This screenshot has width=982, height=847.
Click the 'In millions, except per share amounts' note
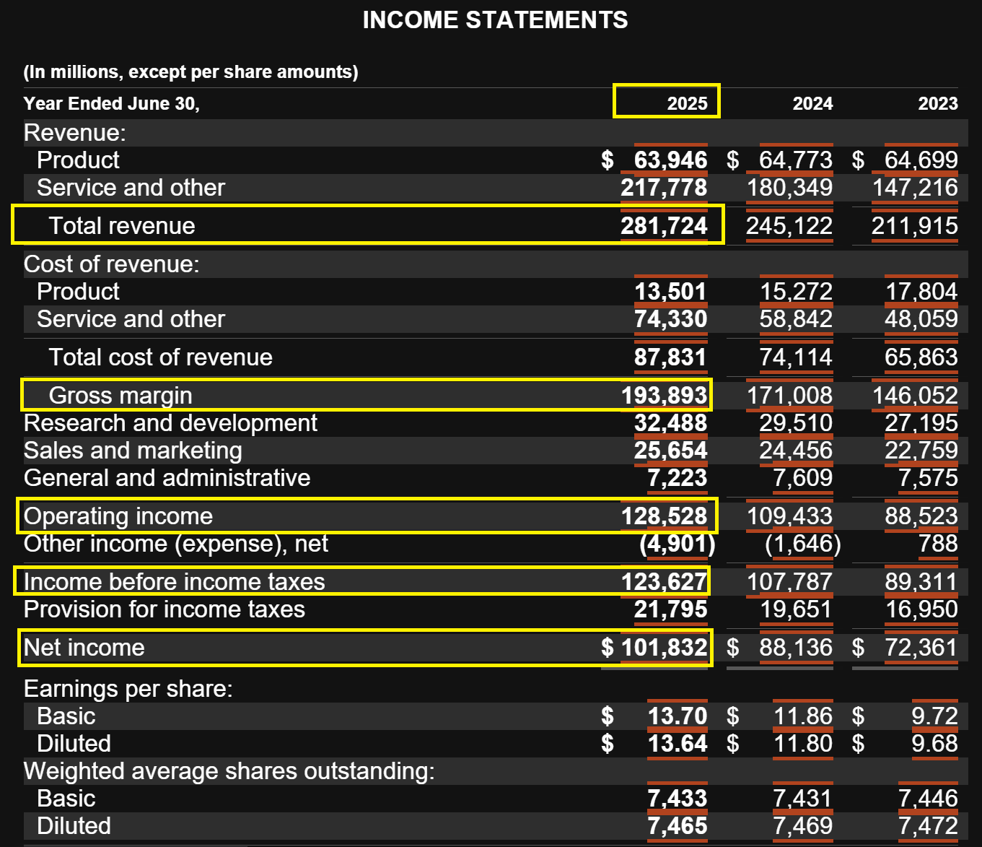coord(190,71)
